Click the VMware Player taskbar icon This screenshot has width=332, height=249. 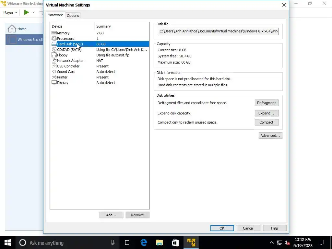191,243
